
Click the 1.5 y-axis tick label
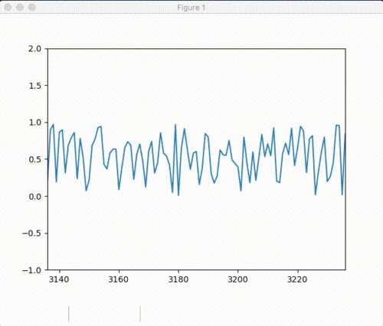(x=35, y=86)
